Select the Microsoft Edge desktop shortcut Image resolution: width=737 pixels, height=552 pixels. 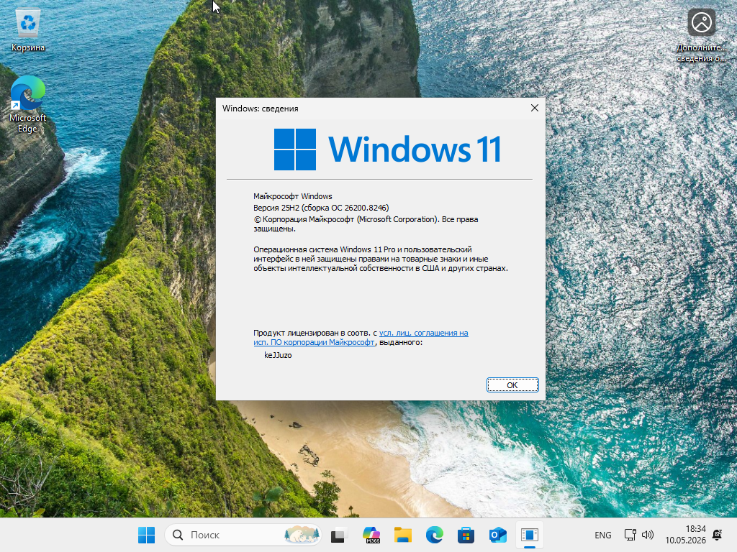[28, 104]
